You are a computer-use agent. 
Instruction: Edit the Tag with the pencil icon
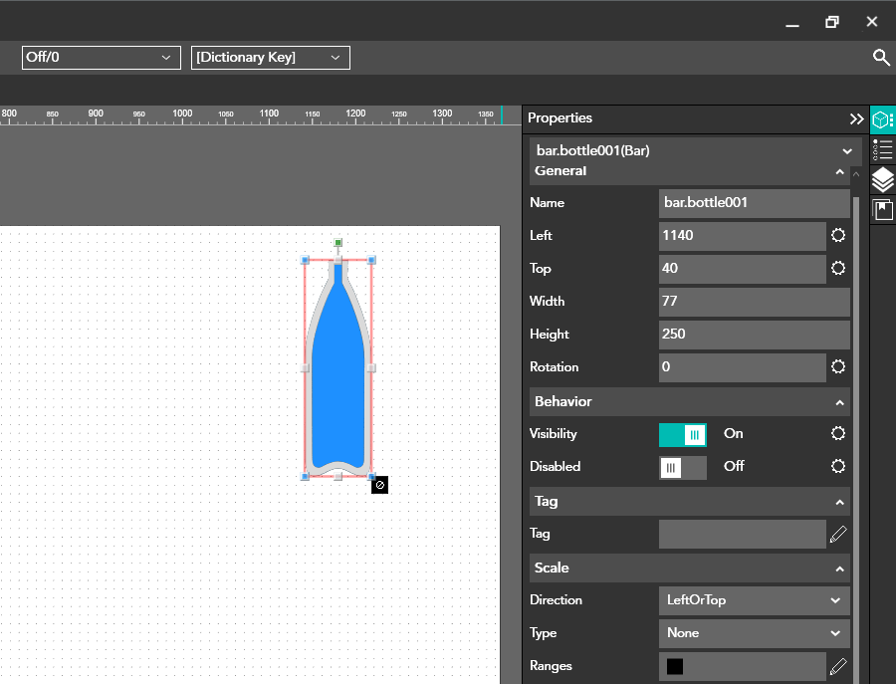pos(838,535)
